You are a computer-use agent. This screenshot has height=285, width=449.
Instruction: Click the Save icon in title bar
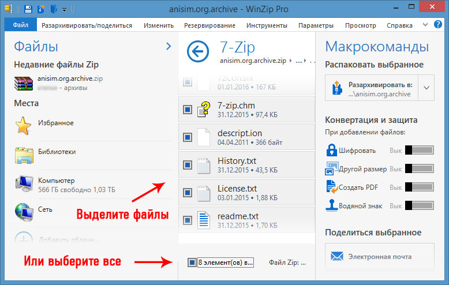(x=28, y=9)
